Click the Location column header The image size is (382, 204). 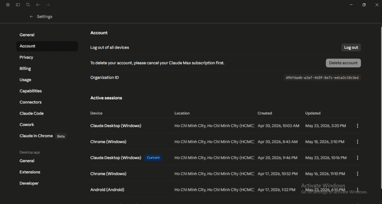182,113
